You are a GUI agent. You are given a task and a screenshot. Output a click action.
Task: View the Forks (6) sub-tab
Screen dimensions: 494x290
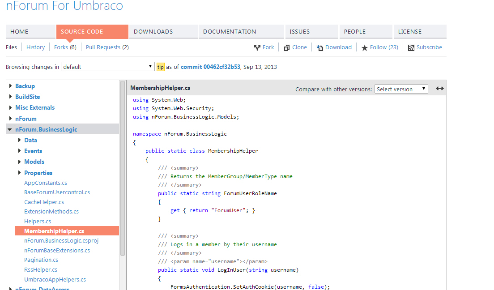click(65, 47)
